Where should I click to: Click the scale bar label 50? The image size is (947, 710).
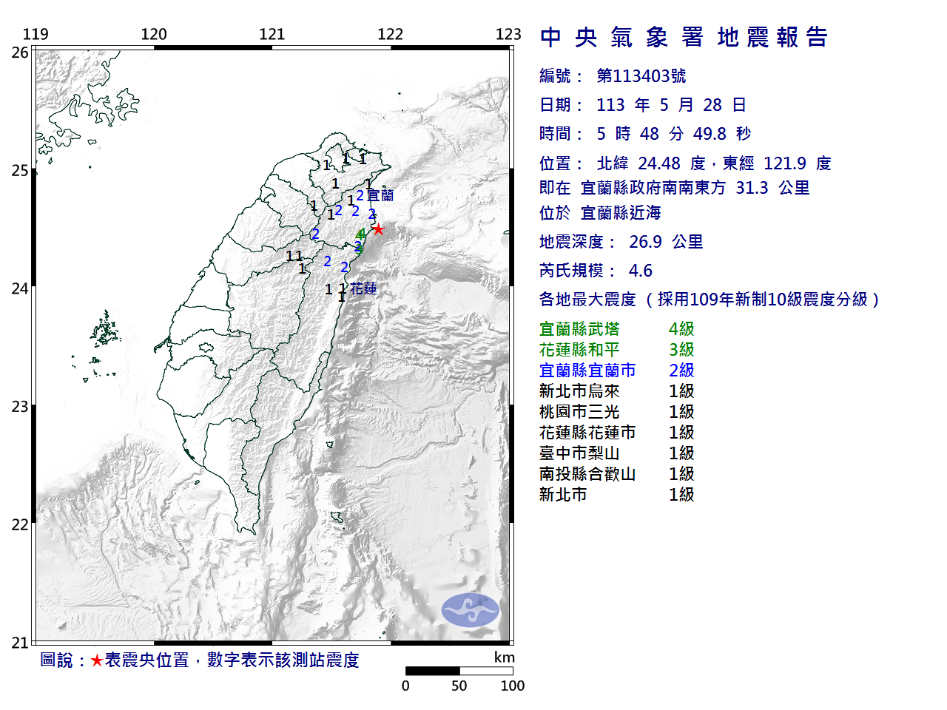coord(459,686)
